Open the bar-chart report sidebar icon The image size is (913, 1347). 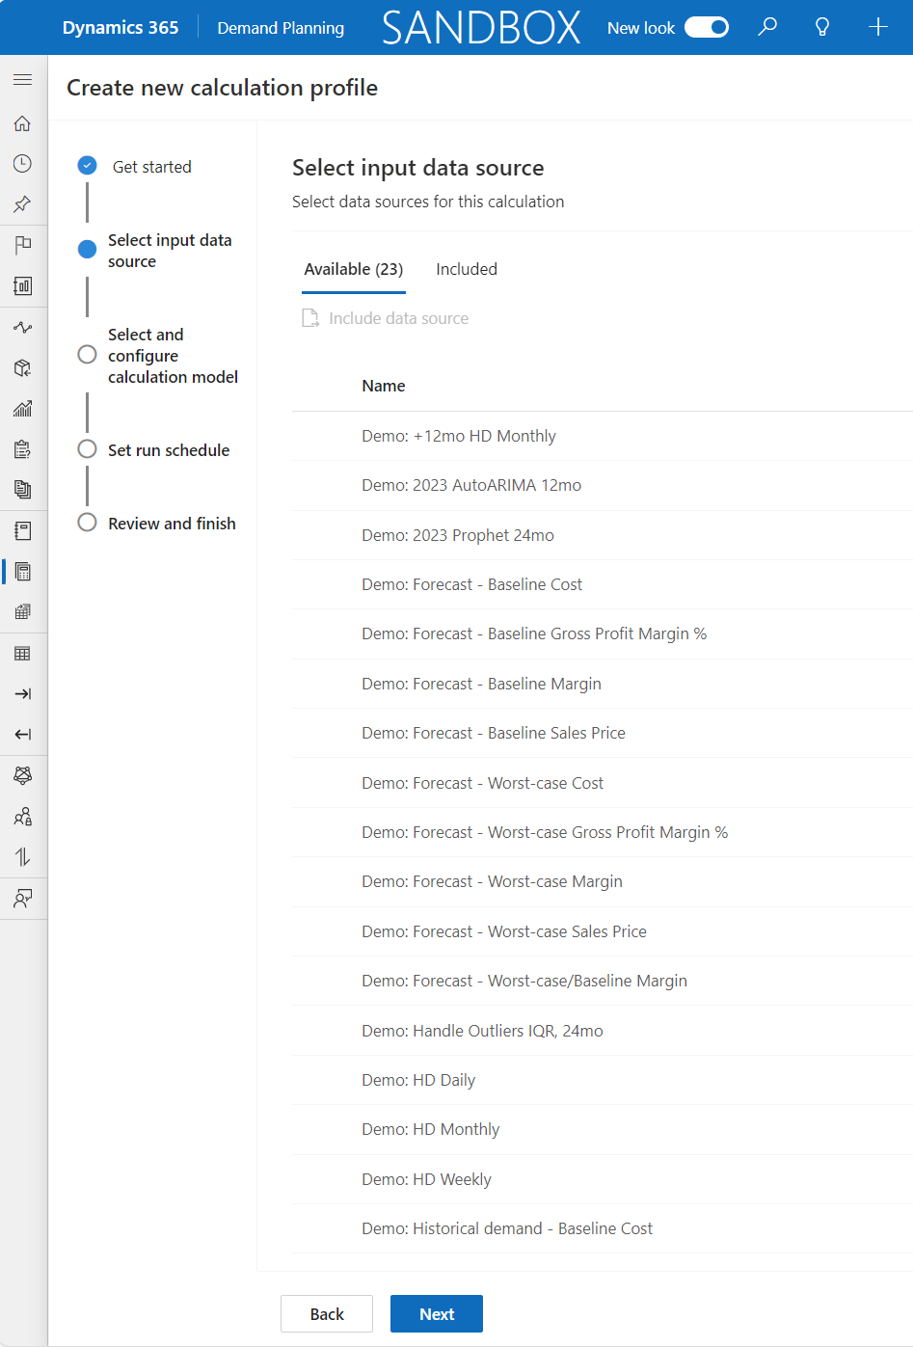click(23, 285)
